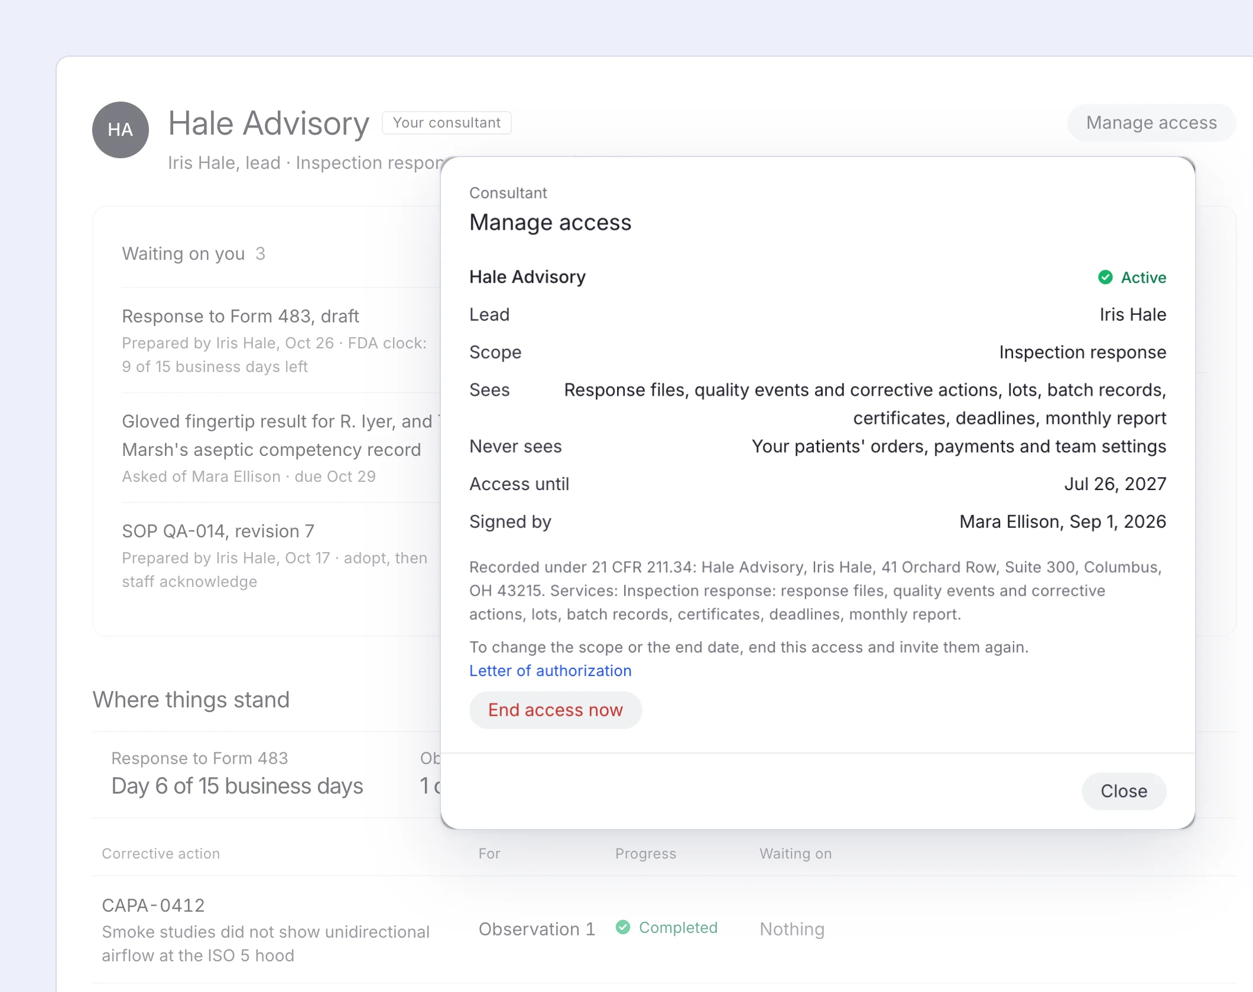
Task: Click the Manage access dialog title
Action: click(550, 223)
